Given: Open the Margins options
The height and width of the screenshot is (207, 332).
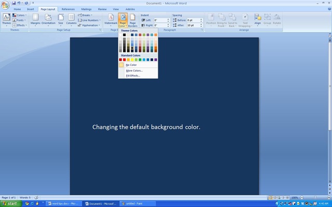Looking at the screenshot, I should (x=35, y=20).
